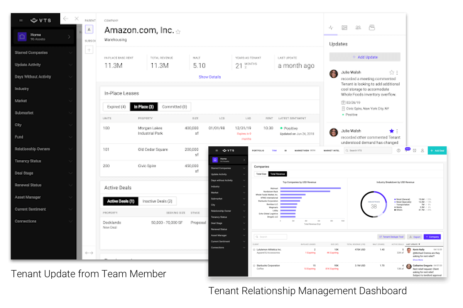Switch to Expired (4) leases tab
The width and height of the screenshot is (463, 308).
point(116,107)
